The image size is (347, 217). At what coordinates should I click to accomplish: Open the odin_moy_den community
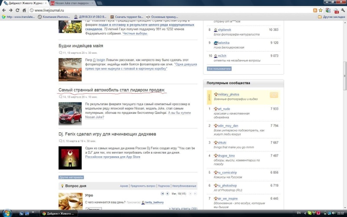(228, 125)
